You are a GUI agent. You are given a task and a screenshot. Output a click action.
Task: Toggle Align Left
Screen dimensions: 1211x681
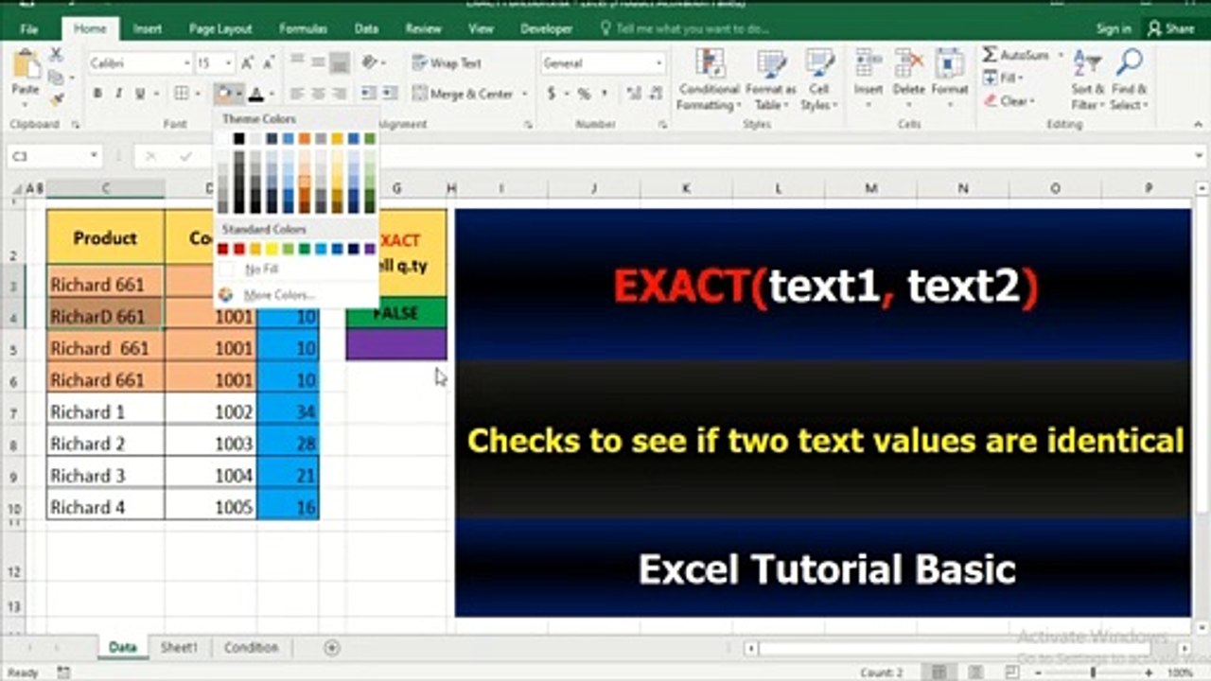click(x=296, y=94)
